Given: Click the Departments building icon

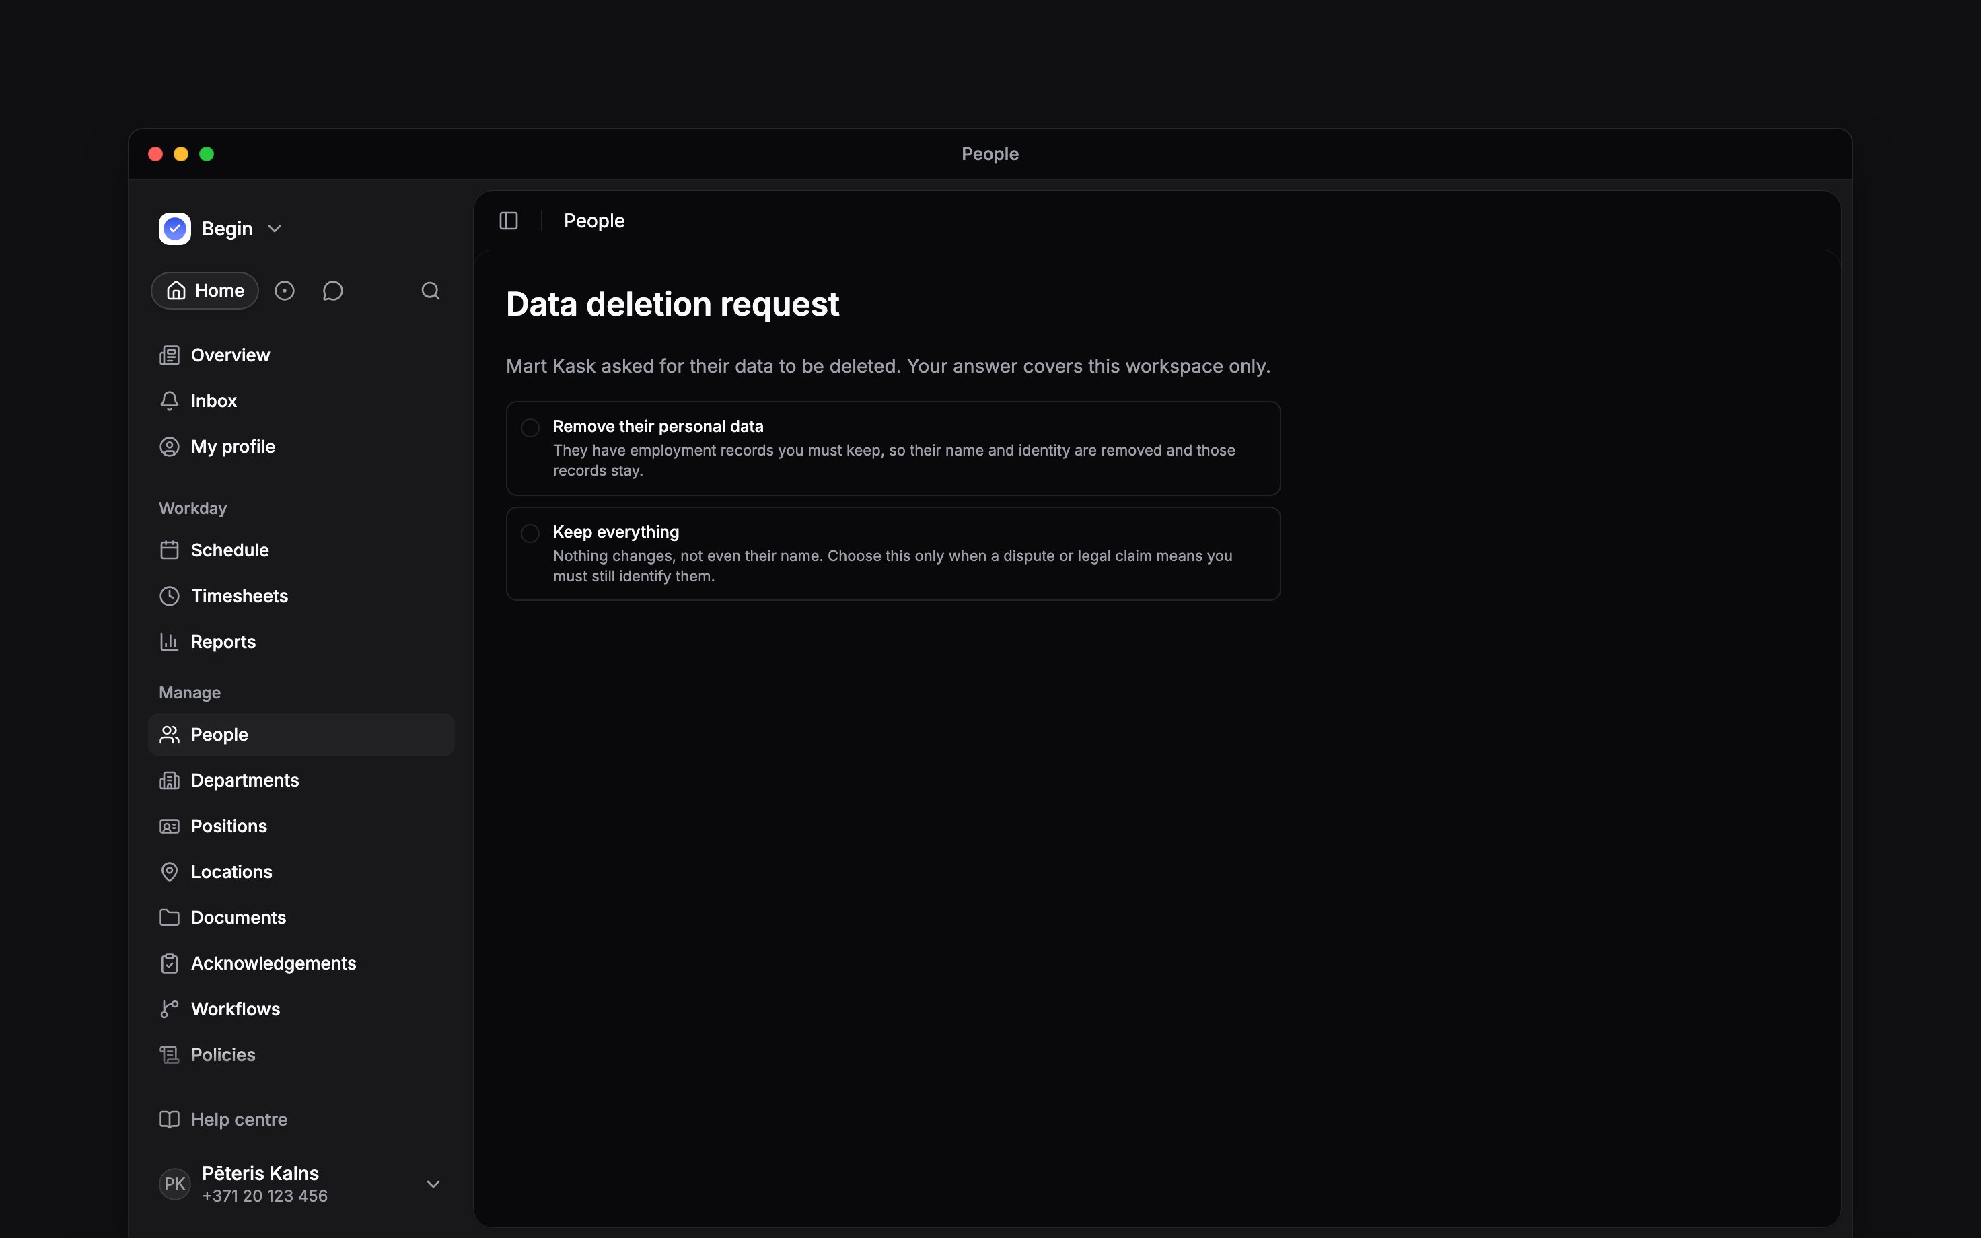Looking at the screenshot, I should coord(170,780).
